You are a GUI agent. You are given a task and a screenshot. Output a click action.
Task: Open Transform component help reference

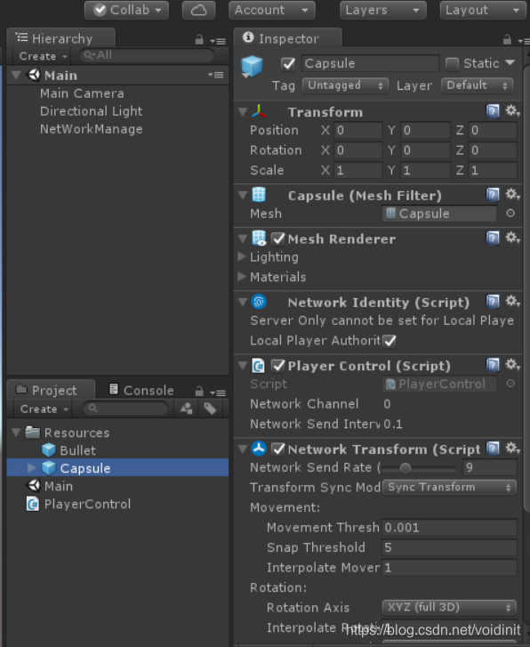pos(493,111)
